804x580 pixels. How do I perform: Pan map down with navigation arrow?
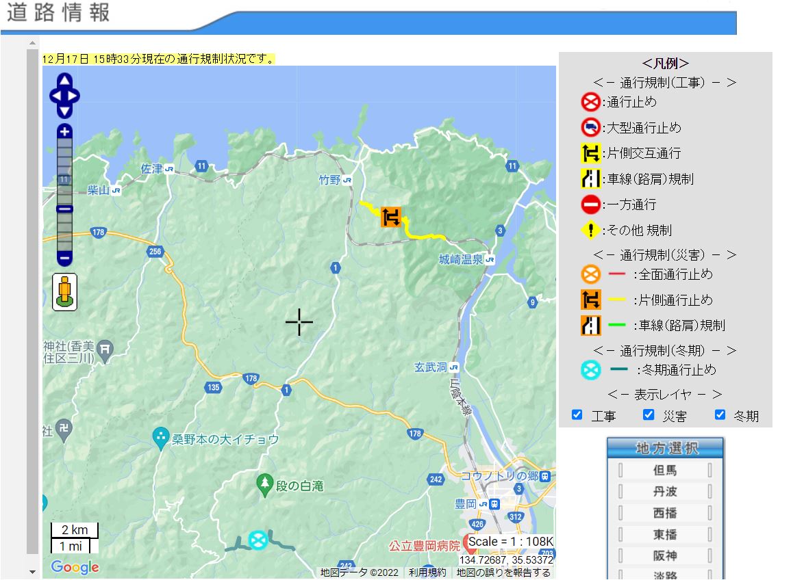(x=64, y=111)
